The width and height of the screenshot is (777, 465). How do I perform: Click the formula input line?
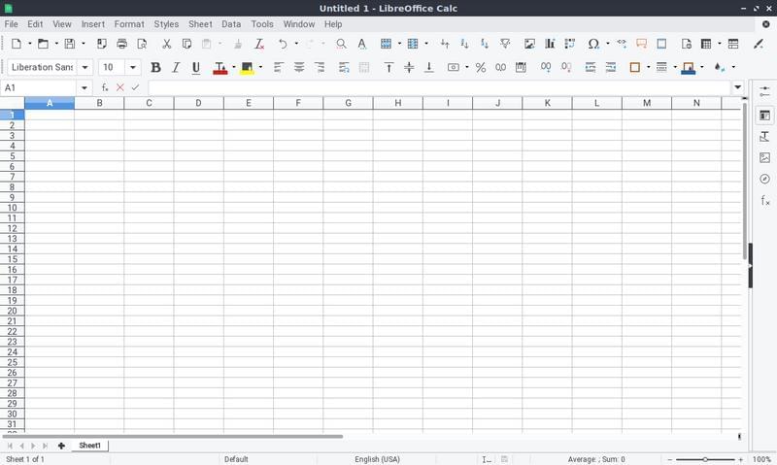[x=437, y=87]
